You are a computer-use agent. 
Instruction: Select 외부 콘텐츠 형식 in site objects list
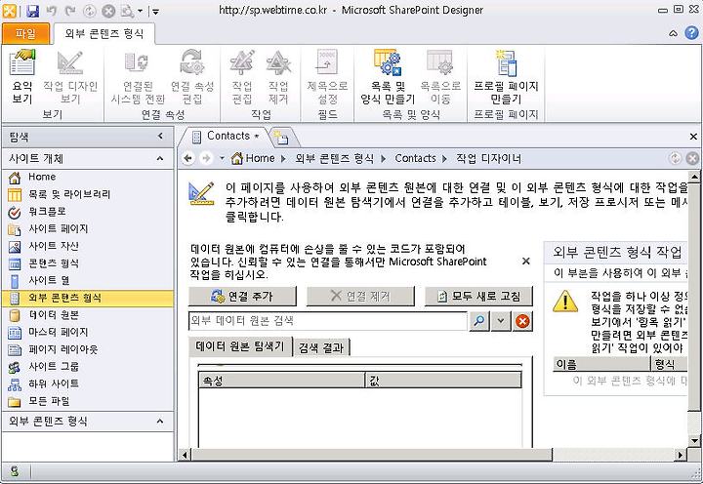click(88, 298)
